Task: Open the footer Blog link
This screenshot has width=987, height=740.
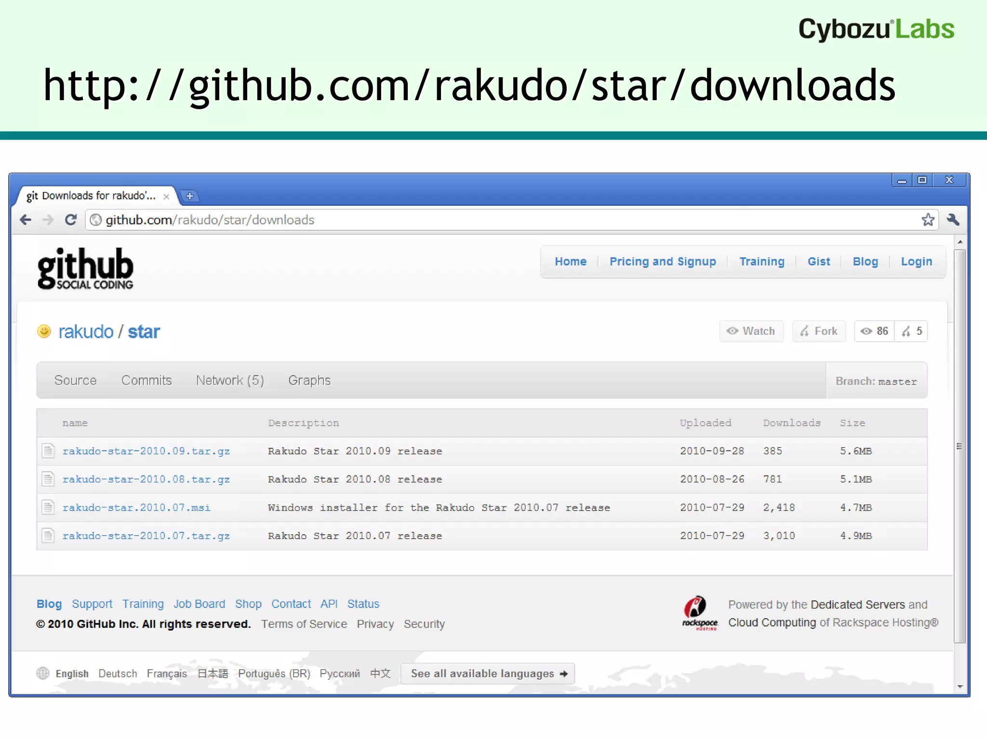Action: tap(49, 604)
